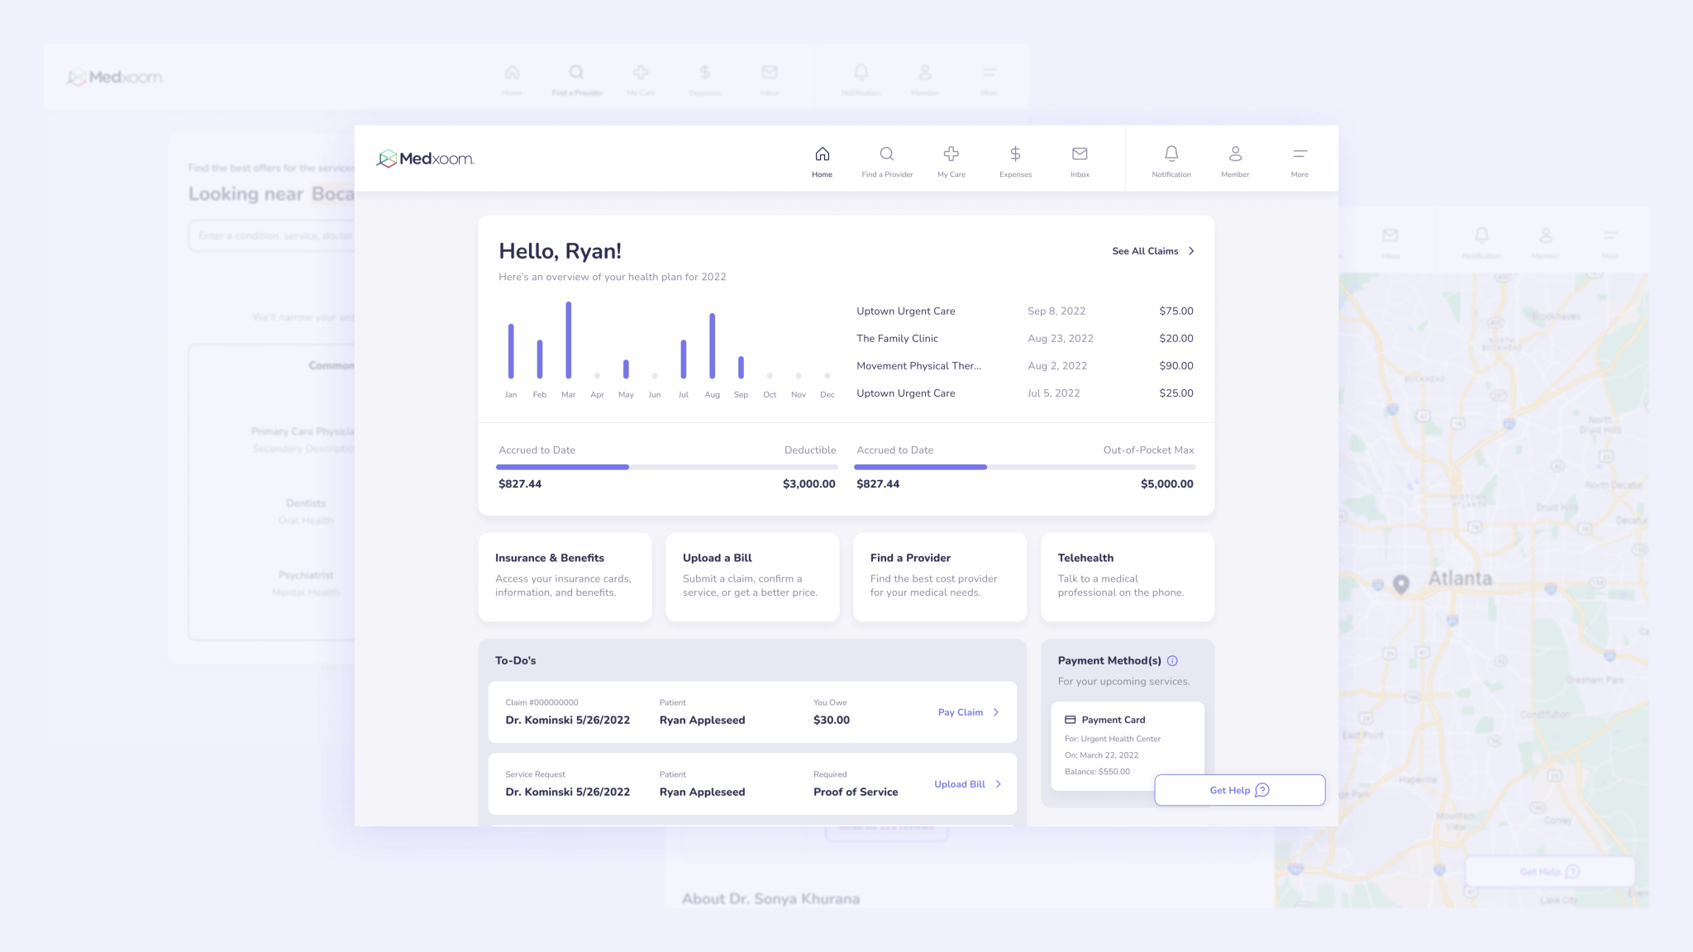Open Telehealth card
The height and width of the screenshot is (952, 1693).
coord(1128,577)
